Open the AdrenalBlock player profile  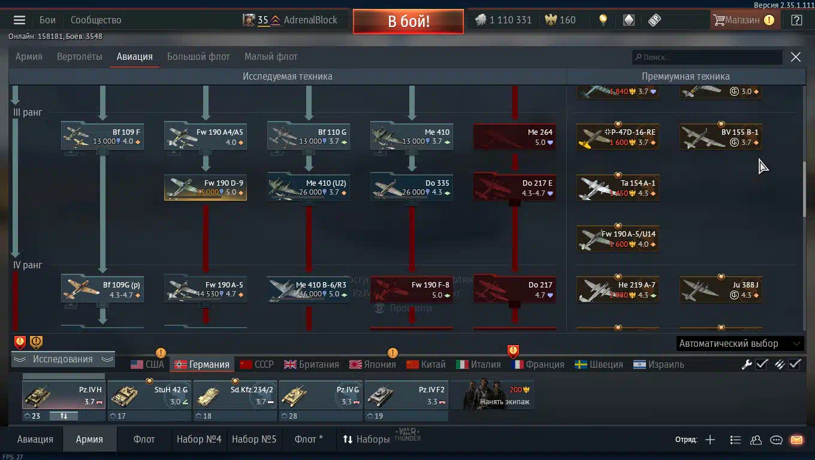click(x=310, y=20)
